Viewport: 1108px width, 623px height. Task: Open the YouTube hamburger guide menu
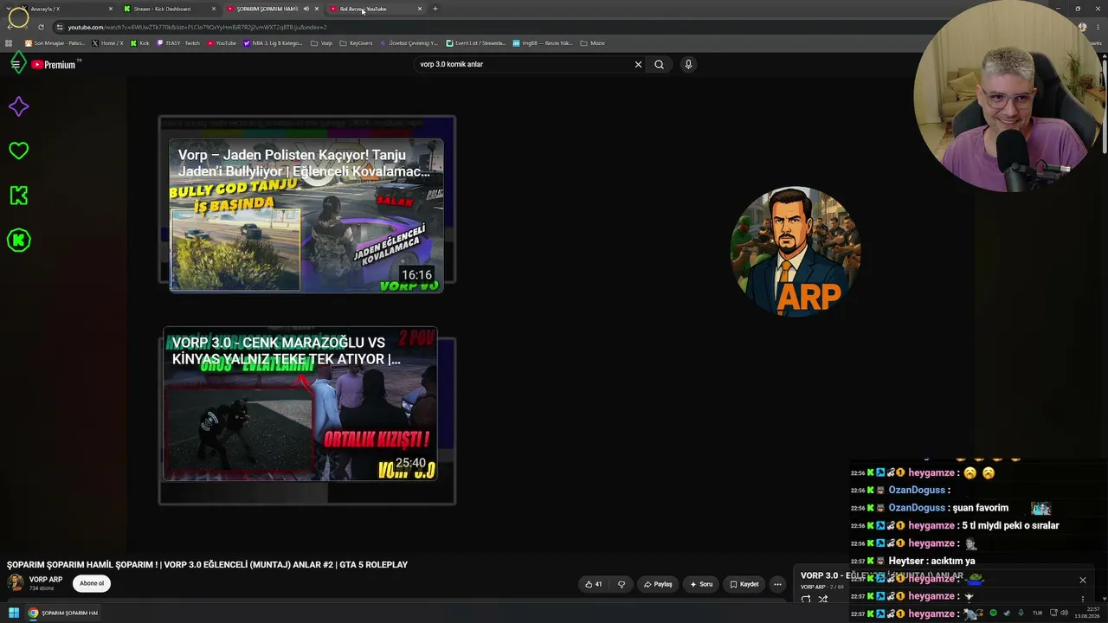pyautogui.click(x=16, y=64)
